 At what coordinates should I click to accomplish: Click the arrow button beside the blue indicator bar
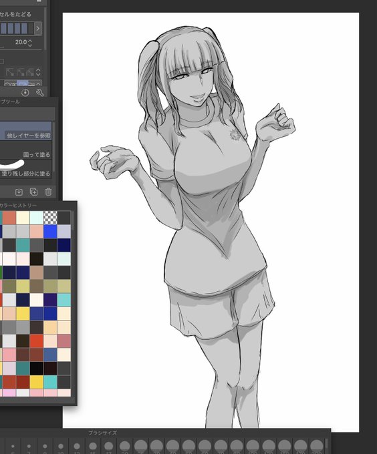[38, 28]
